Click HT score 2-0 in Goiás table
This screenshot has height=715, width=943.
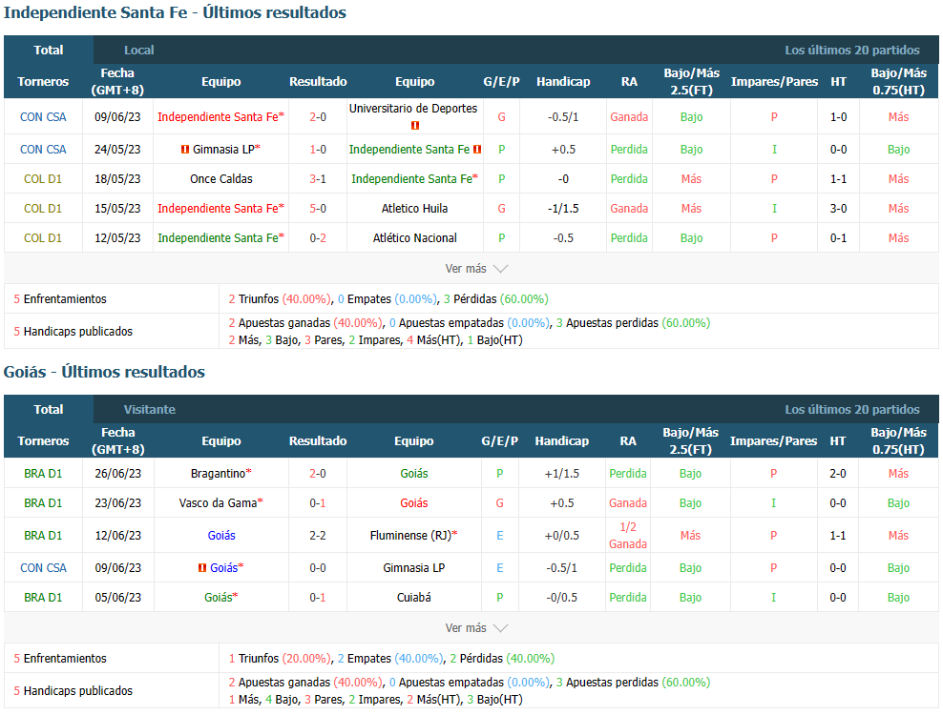tap(838, 474)
